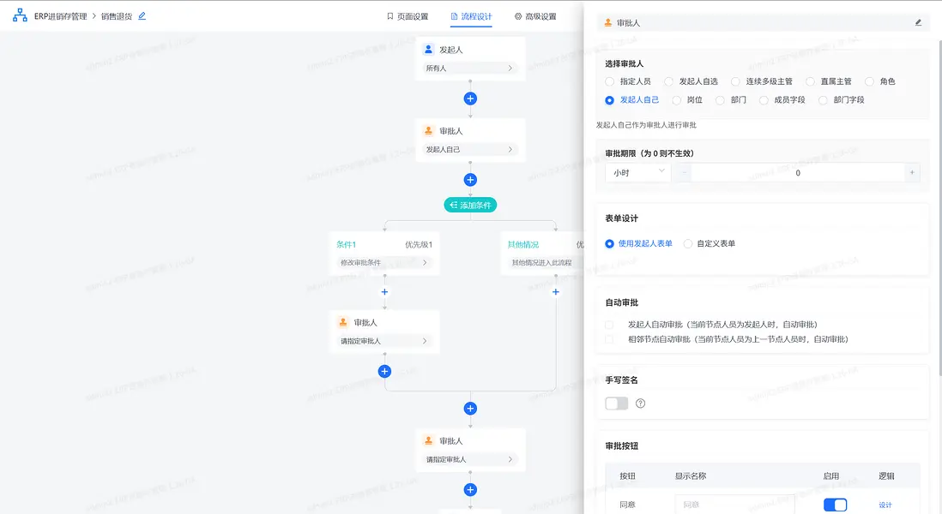Click the small plus under 条件1 branch

coord(384,292)
